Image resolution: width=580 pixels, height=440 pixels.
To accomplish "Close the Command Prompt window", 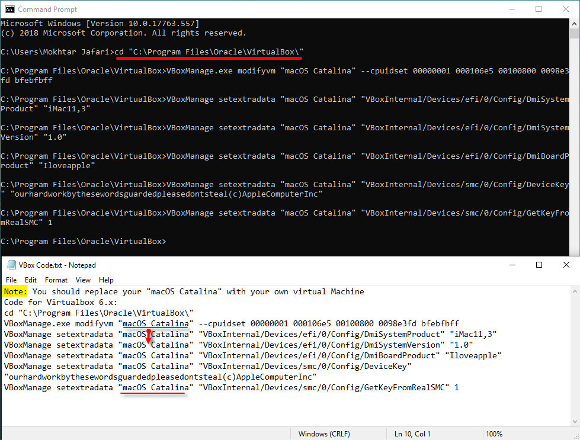I will (566, 9).
